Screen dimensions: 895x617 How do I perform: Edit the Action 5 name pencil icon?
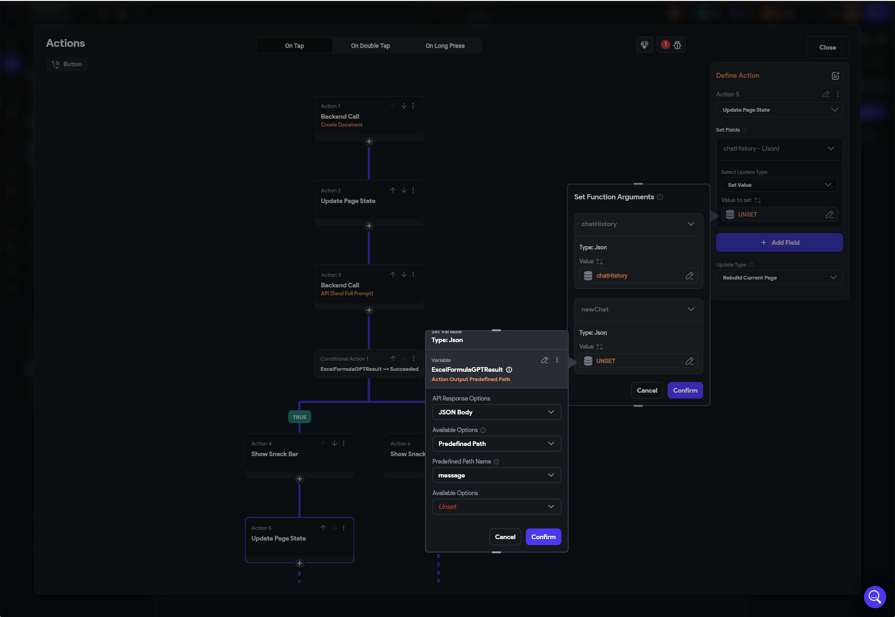point(826,94)
